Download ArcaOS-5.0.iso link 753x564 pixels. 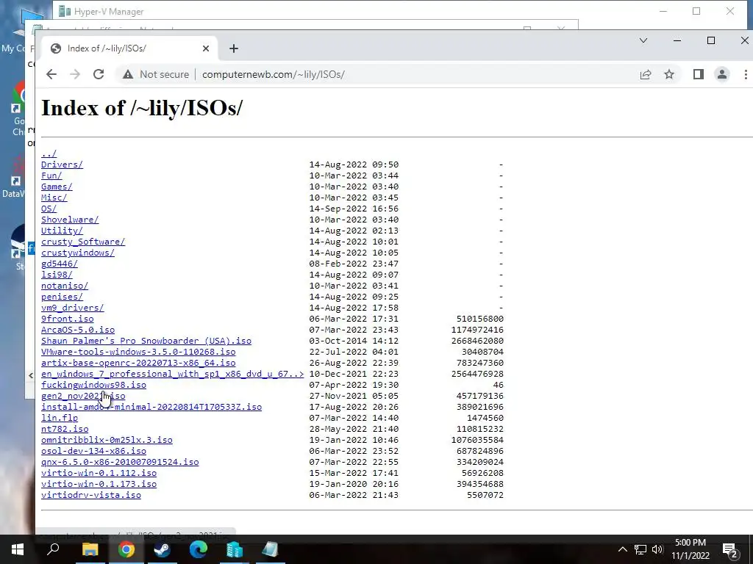[78, 330]
